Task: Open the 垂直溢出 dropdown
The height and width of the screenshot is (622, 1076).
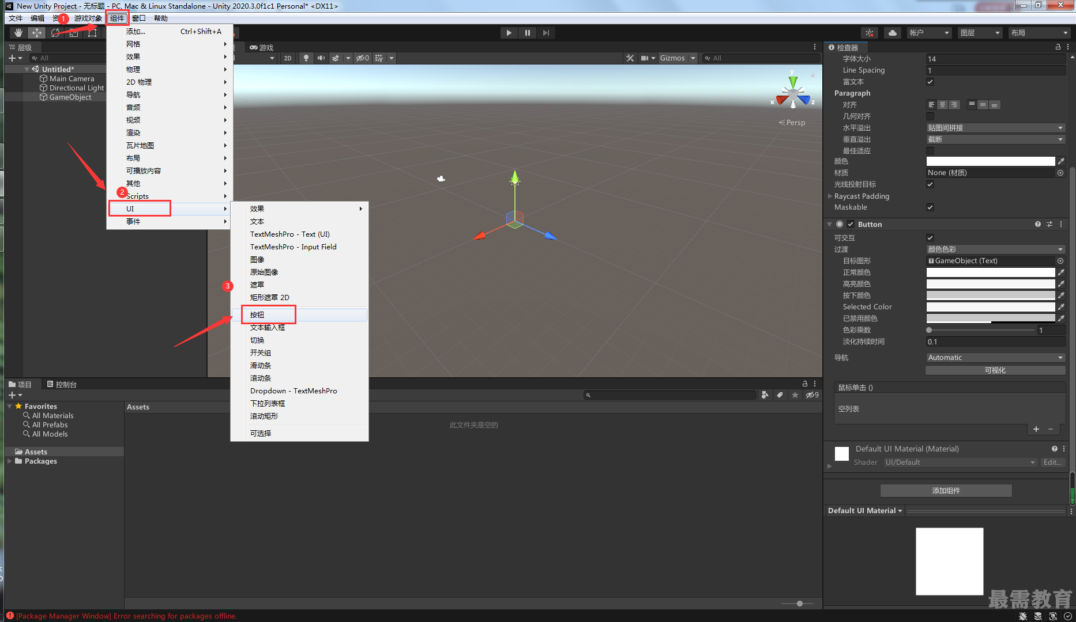Action: [x=995, y=139]
